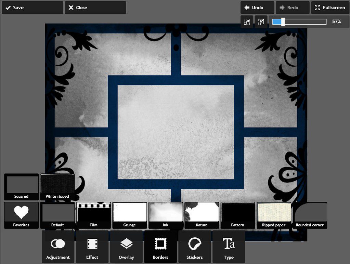Open the Type text tool
The image size is (350, 264).
click(229, 247)
